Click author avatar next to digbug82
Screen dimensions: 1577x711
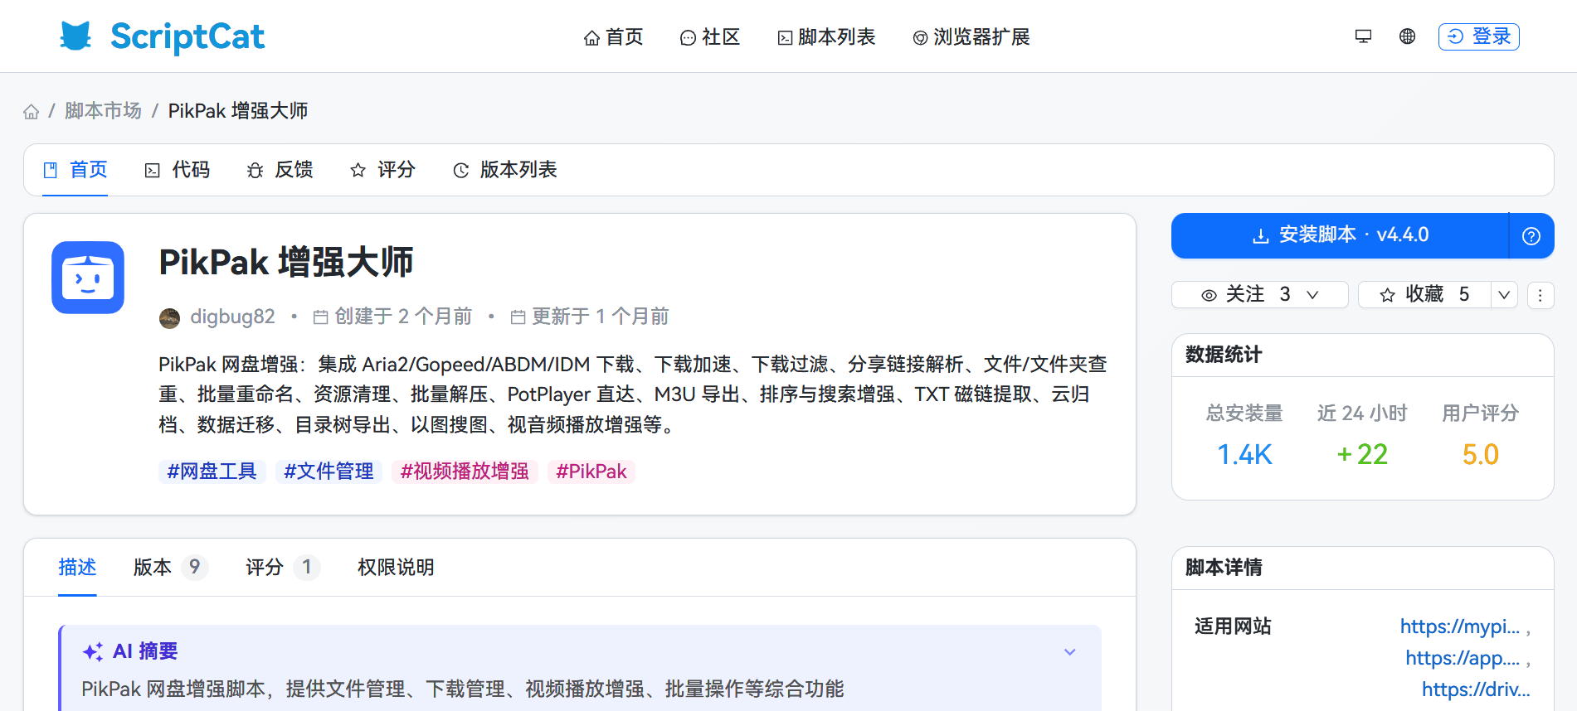pos(169,317)
